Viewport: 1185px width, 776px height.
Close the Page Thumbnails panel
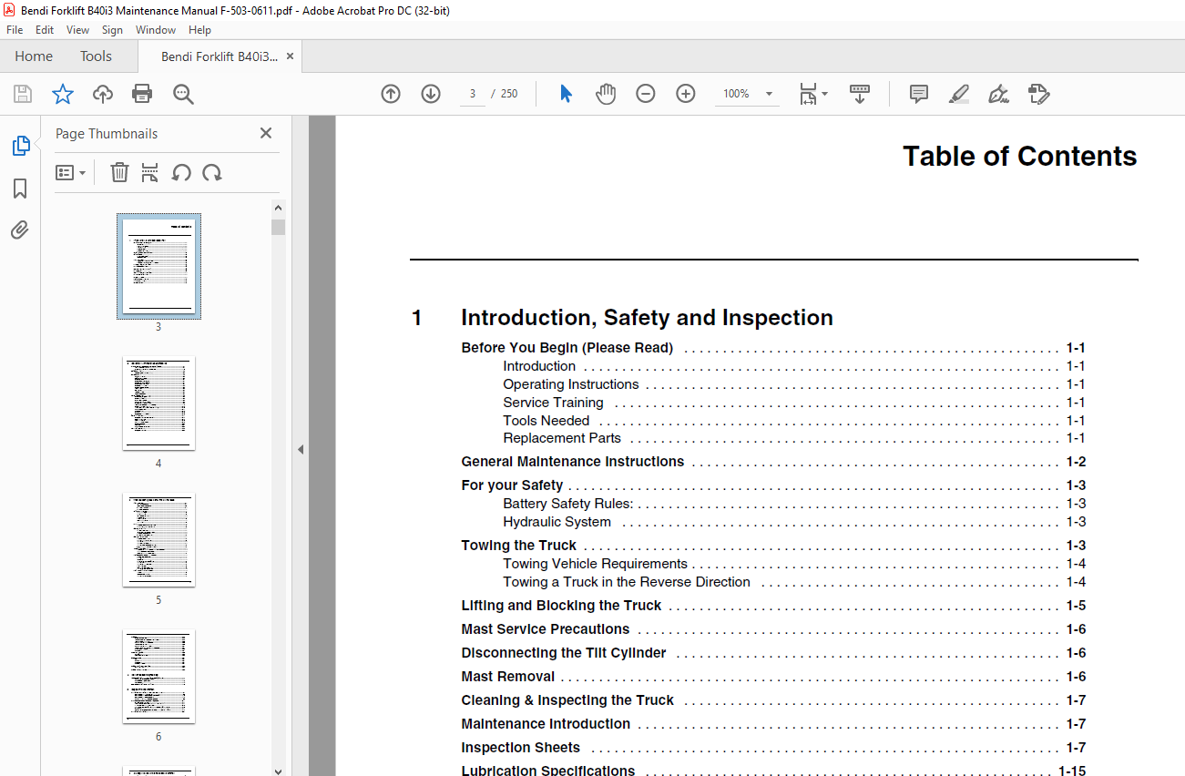coord(266,133)
